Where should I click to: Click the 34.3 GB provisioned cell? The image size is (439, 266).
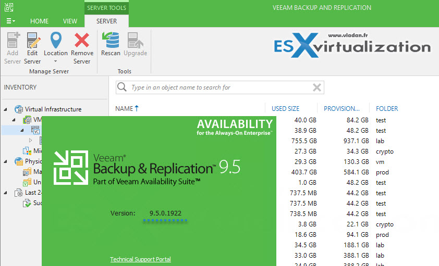[x=358, y=151]
